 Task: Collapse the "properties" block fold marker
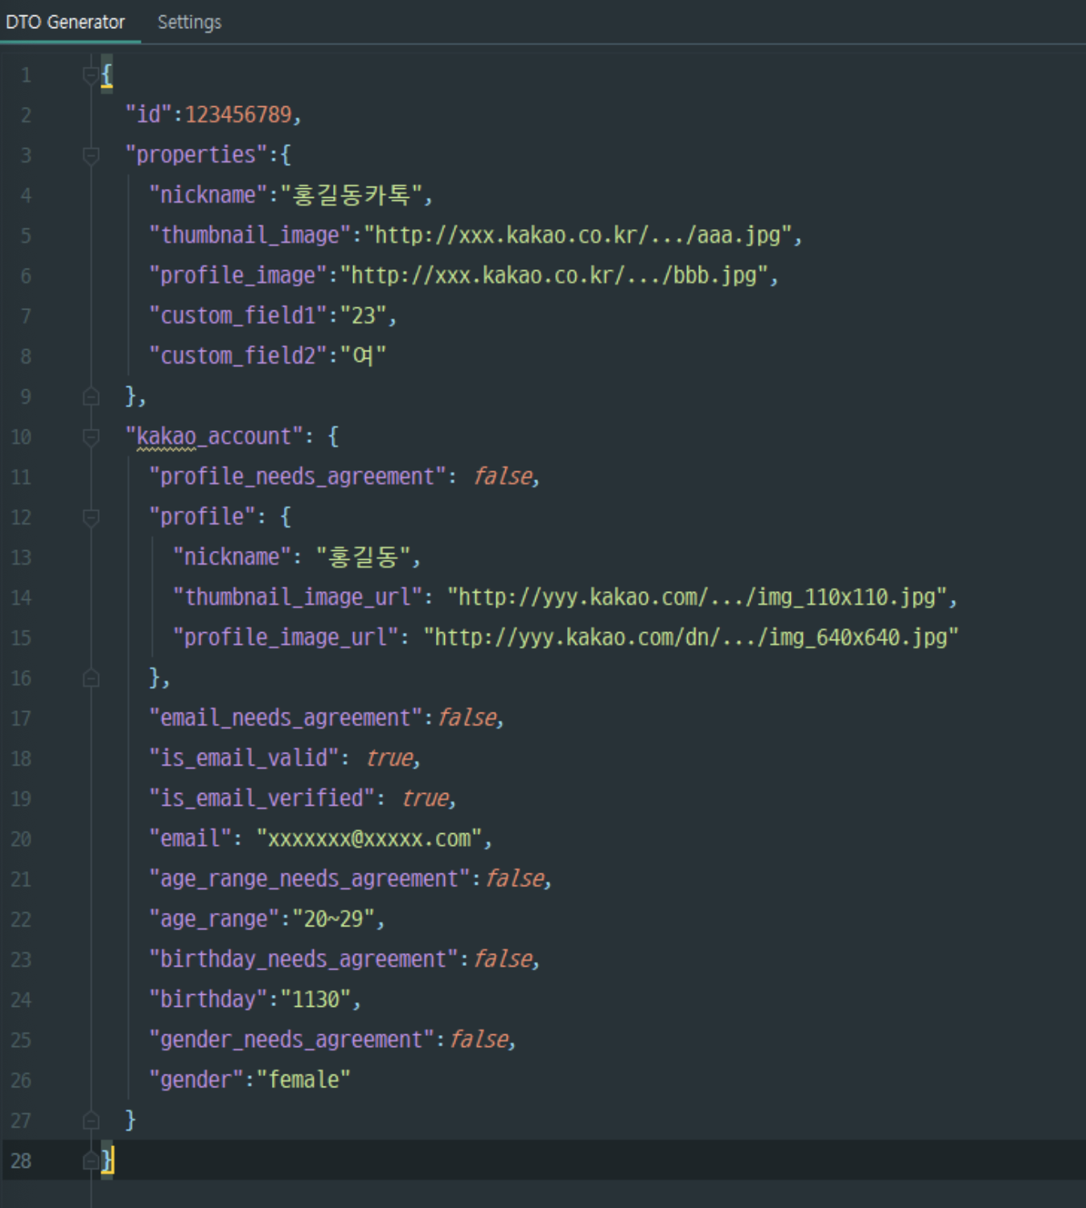pyautogui.click(x=91, y=155)
